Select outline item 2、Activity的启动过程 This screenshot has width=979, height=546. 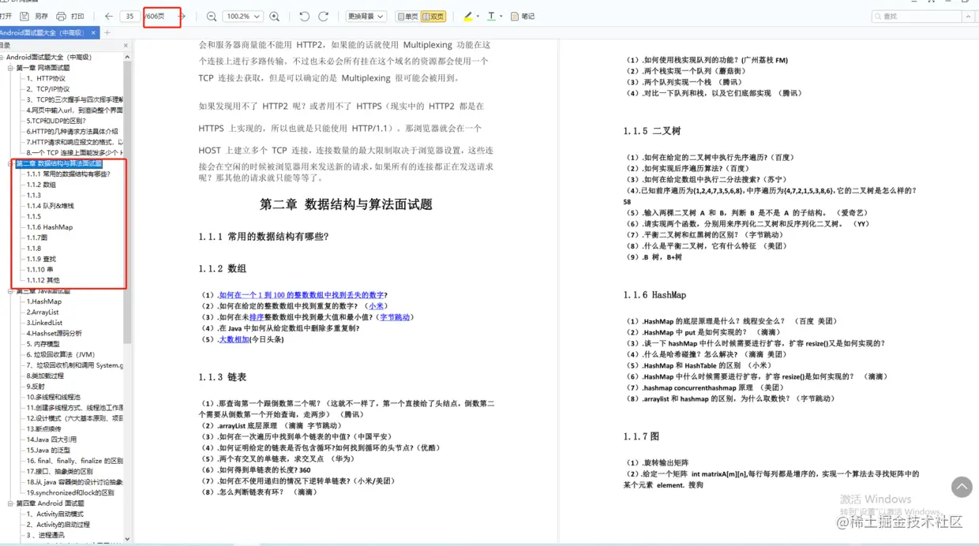(58, 525)
